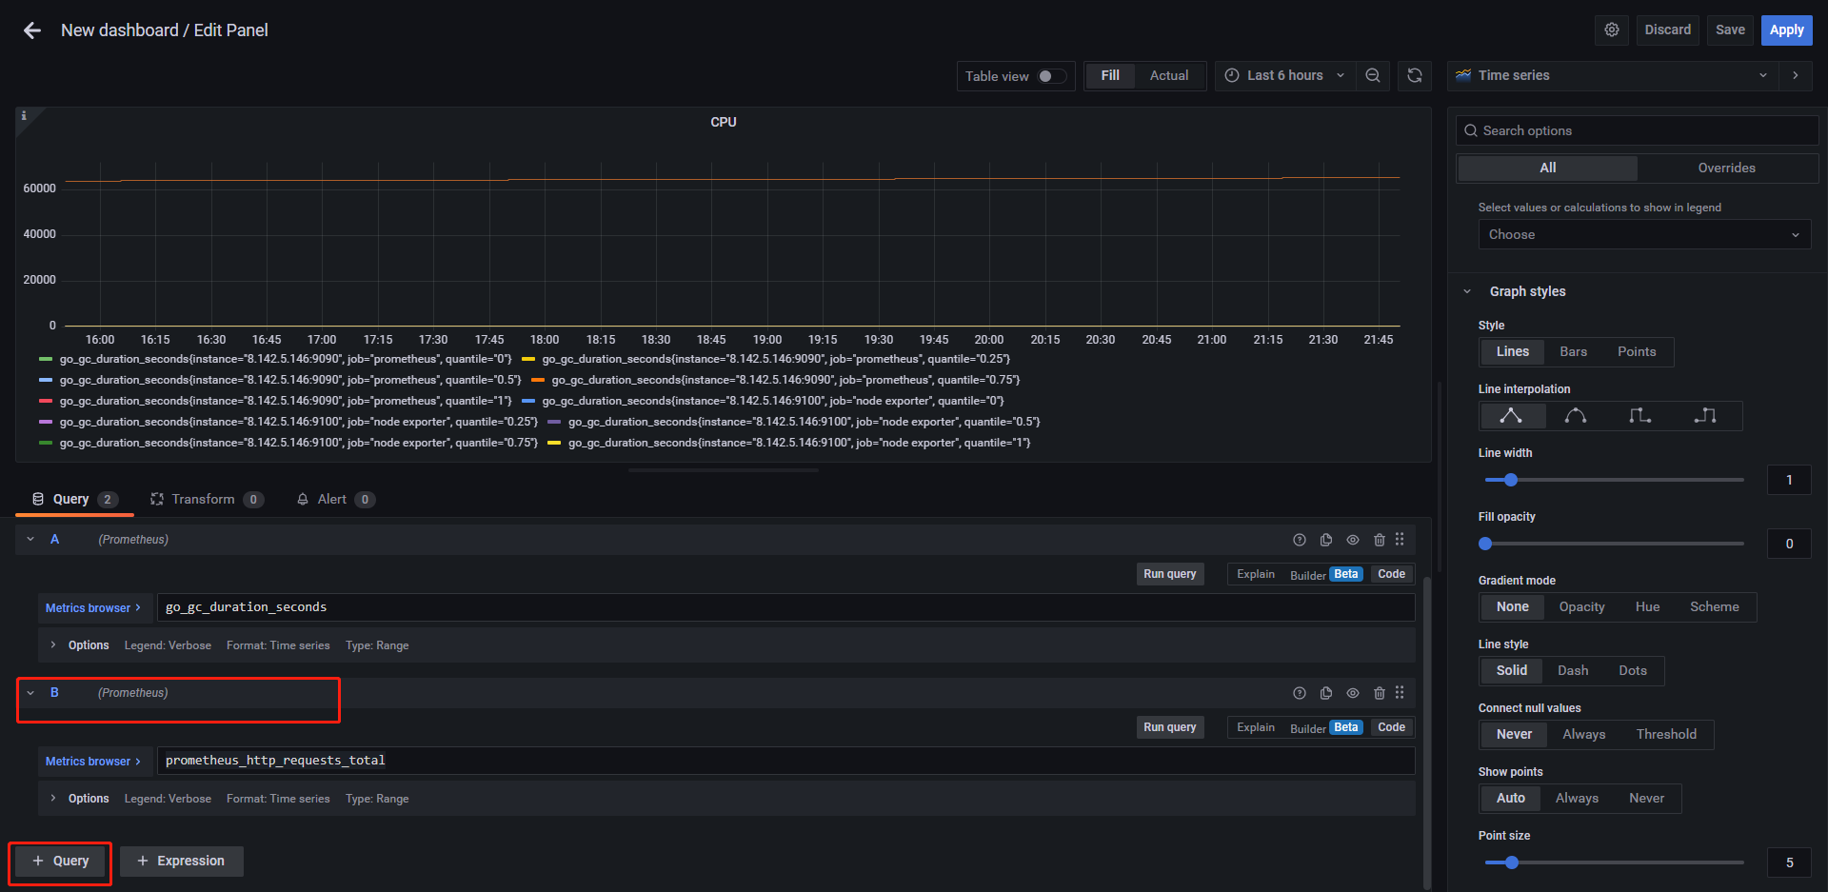Open help icon for query A

click(1300, 540)
